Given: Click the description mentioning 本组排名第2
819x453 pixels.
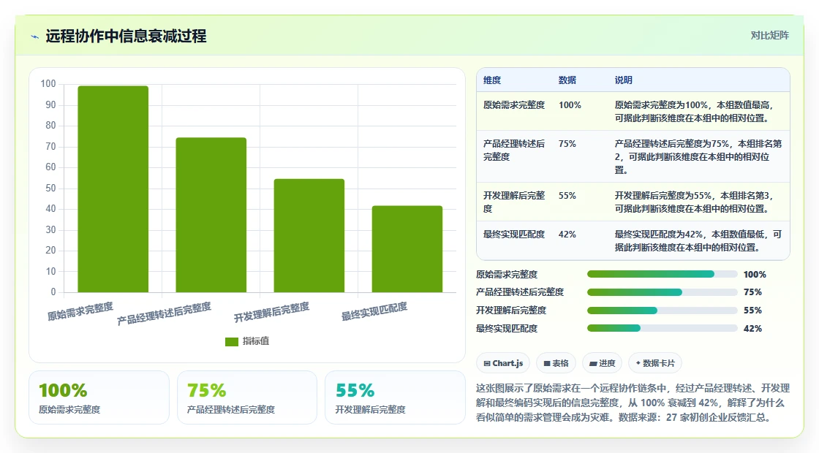Looking at the screenshot, I should click(698, 156).
